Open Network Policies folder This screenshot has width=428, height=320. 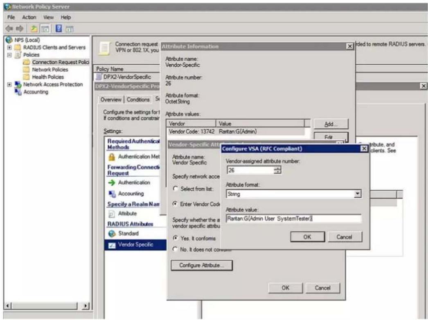click(x=46, y=69)
